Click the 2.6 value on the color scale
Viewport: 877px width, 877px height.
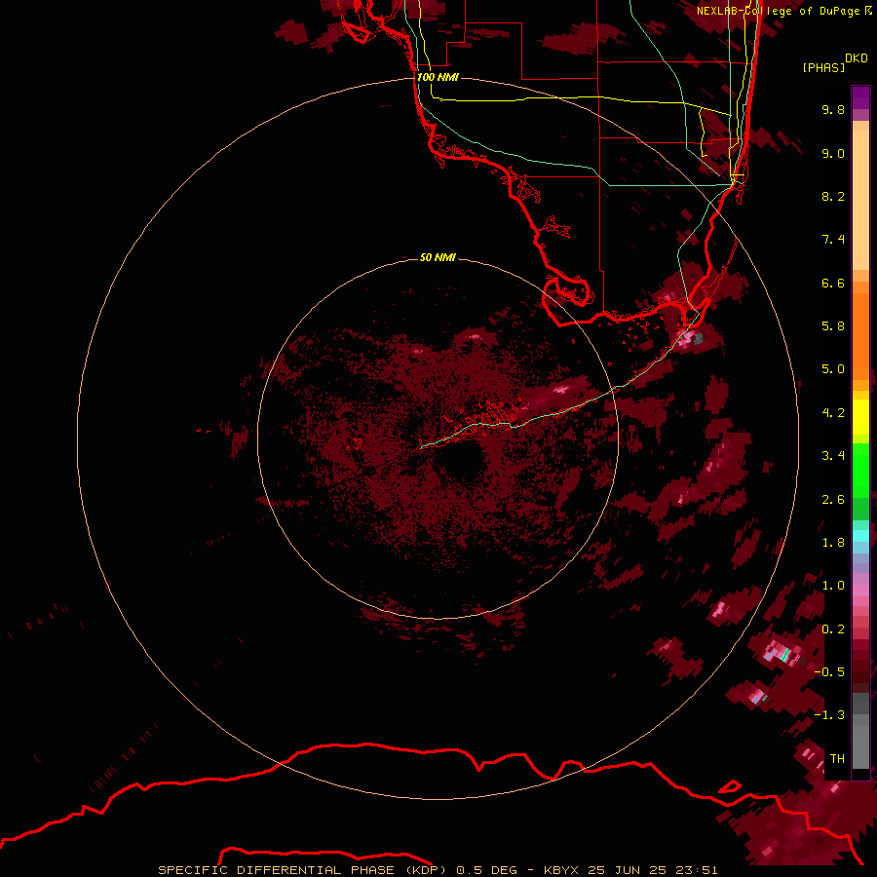(833, 500)
